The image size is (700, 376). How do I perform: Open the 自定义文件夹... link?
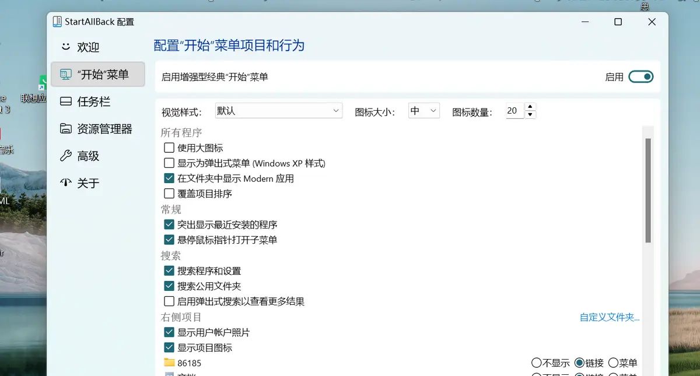pos(610,317)
